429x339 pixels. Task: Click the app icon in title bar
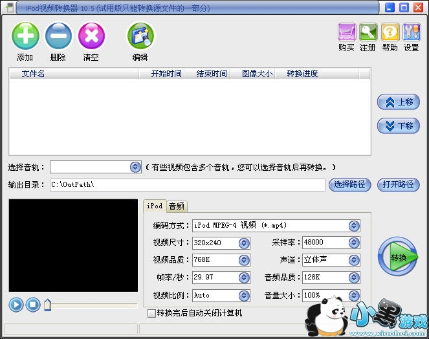(x=10, y=7)
